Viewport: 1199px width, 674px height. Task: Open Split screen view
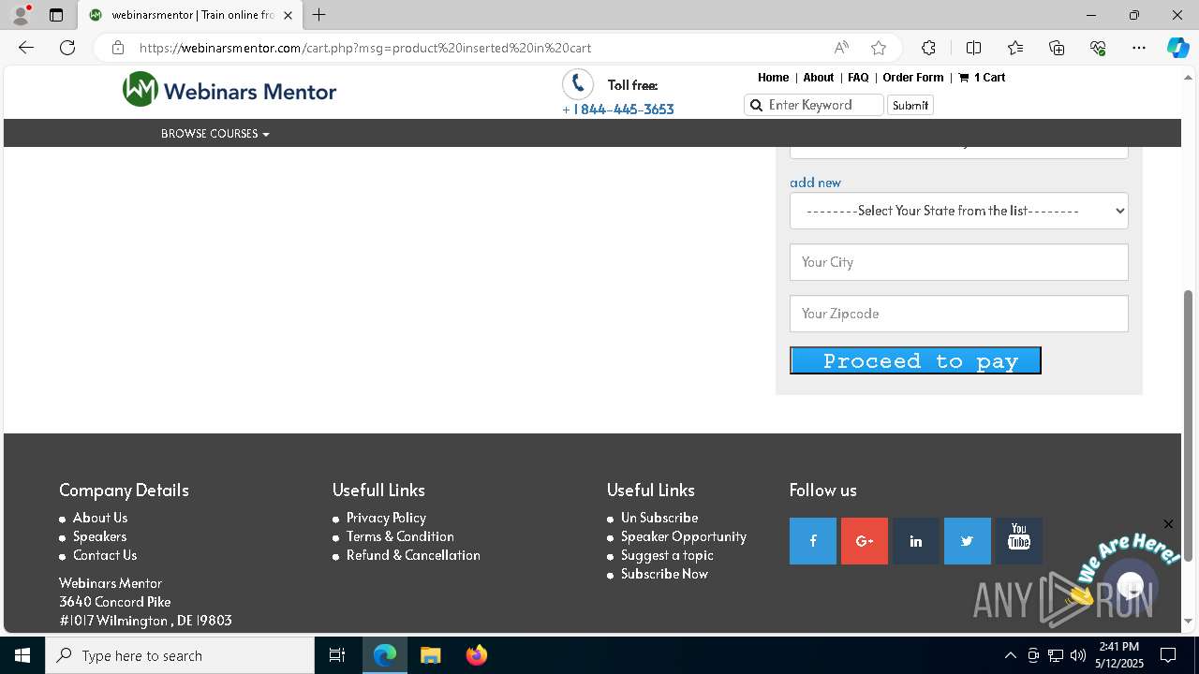coord(973,48)
